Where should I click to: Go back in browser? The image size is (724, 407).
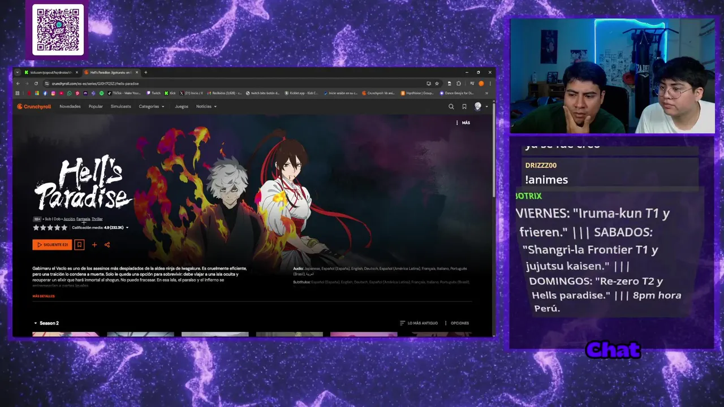[18, 84]
